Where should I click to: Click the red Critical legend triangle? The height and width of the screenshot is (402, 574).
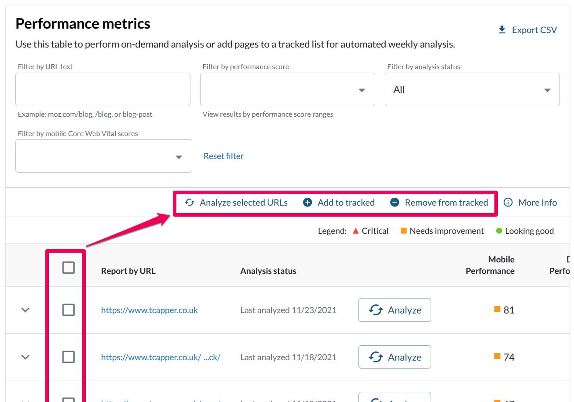(356, 231)
